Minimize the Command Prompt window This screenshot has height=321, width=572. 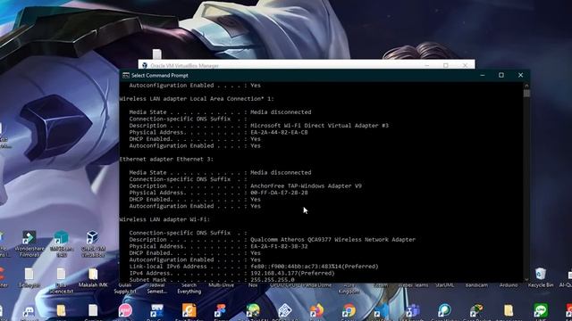point(483,75)
